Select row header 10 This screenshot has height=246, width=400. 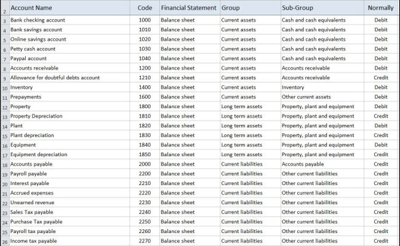click(4, 87)
